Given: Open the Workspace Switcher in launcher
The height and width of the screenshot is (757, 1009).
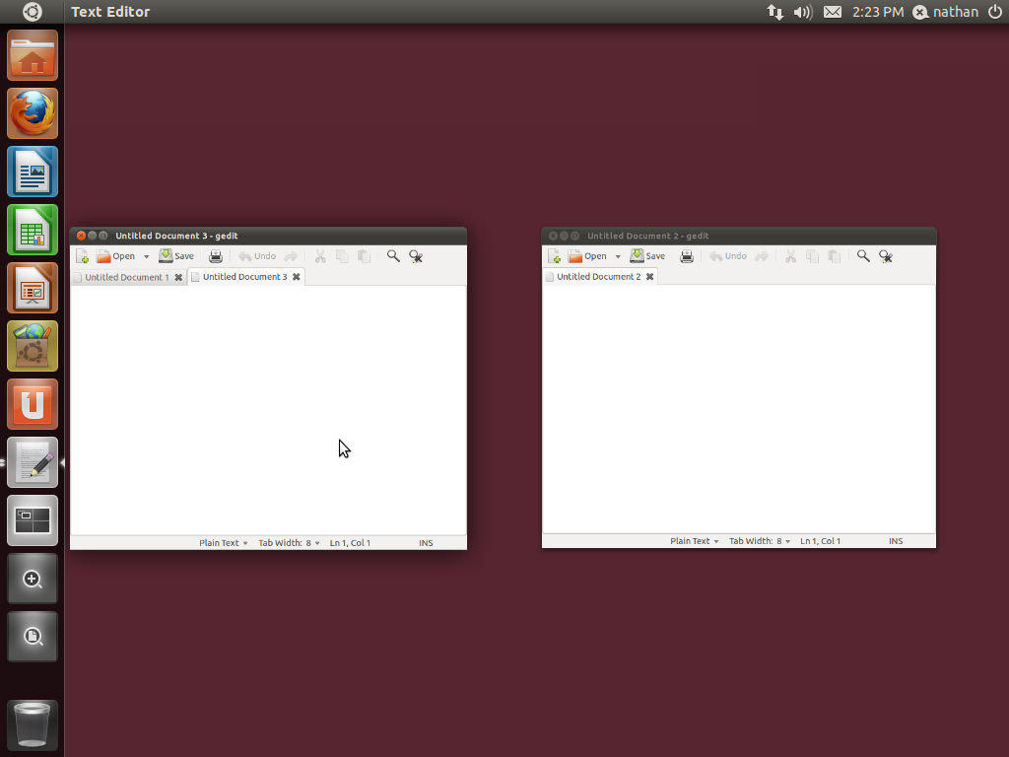Looking at the screenshot, I should [x=33, y=520].
